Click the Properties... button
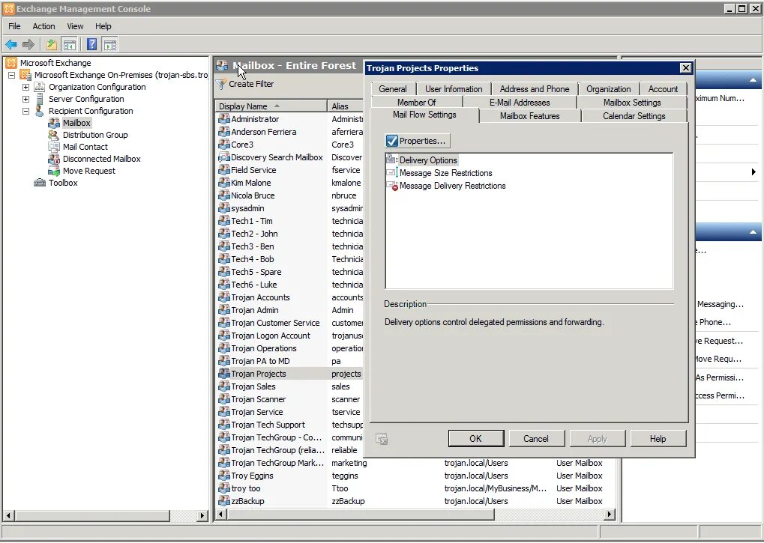The width and height of the screenshot is (764, 543). click(418, 141)
